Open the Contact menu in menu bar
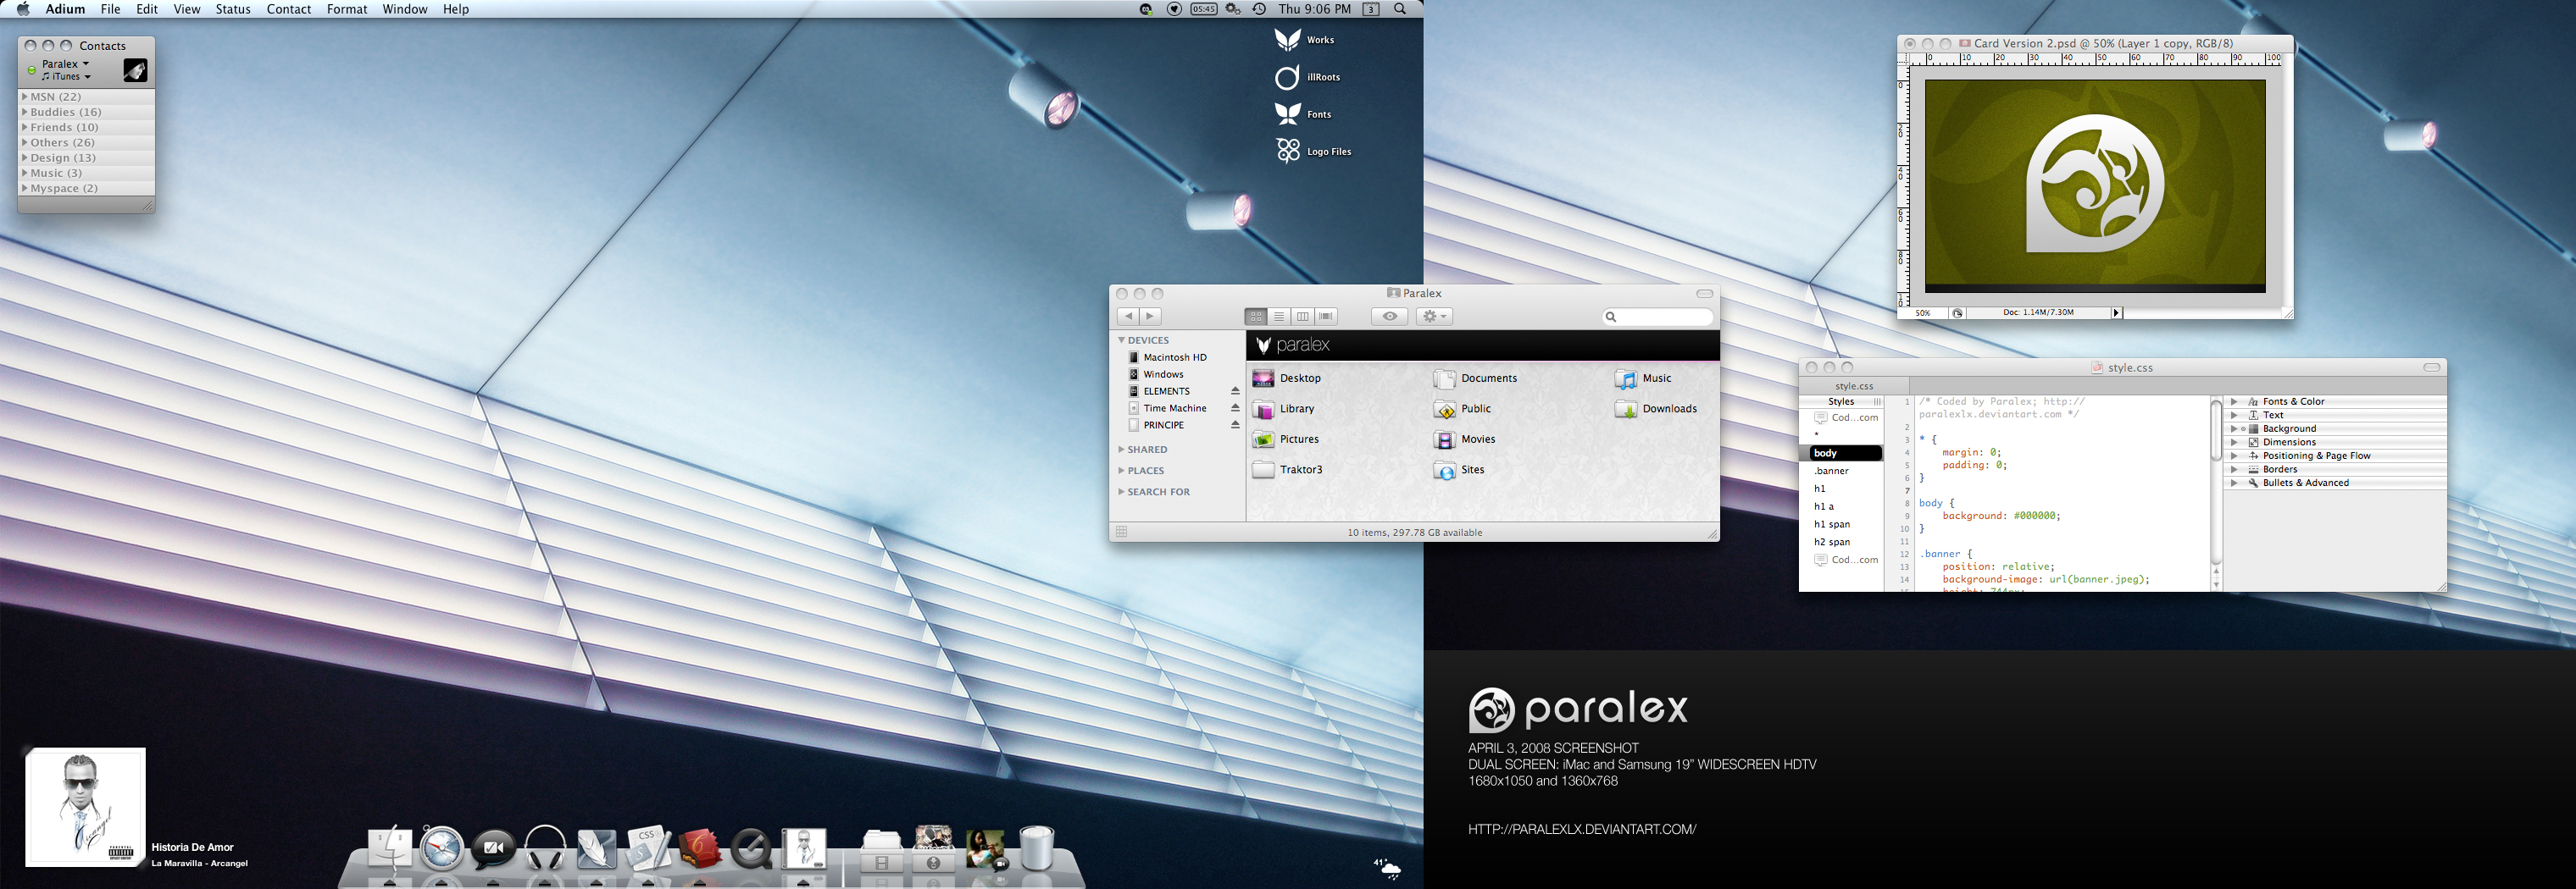This screenshot has width=2576, height=889. (289, 9)
